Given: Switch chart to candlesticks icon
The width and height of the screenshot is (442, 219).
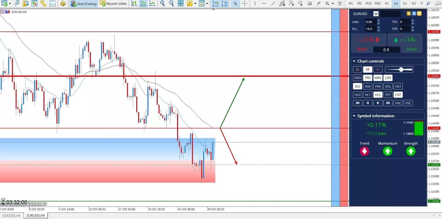Looking at the screenshot, I should tap(143, 3).
